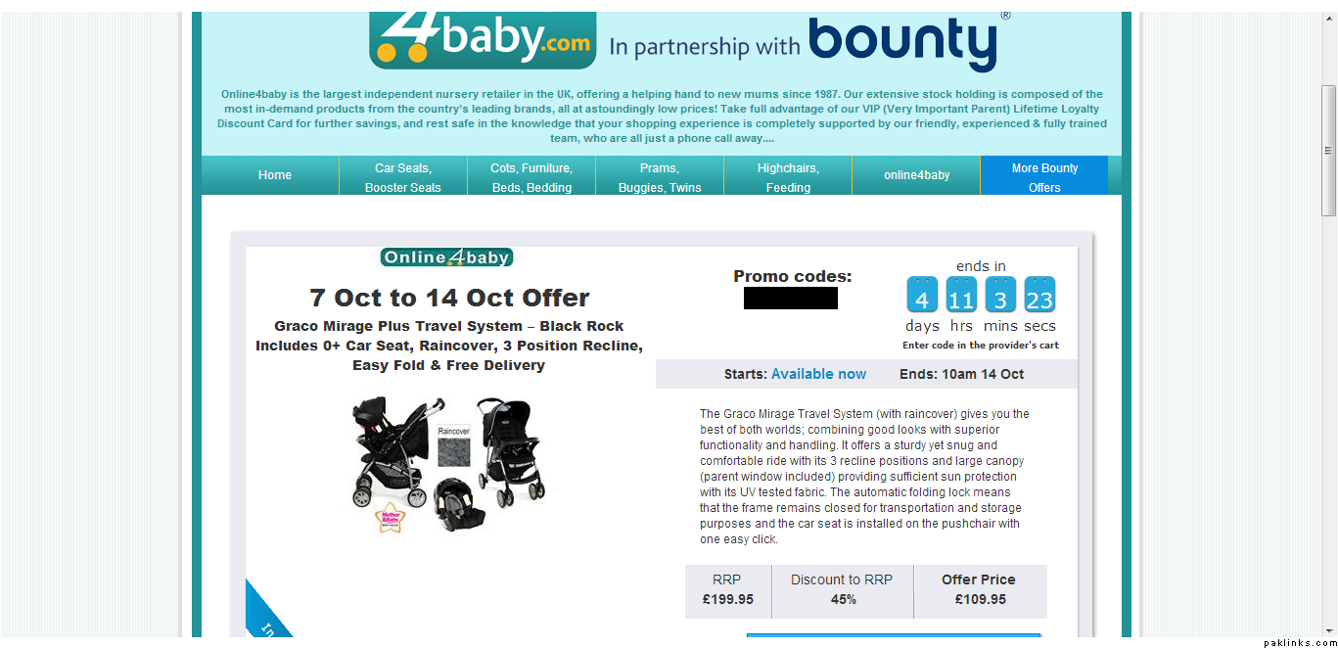The height and width of the screenshot is (649, 1338).
Task: Click the days countdown tile
Action: pyautogui.click(x=922, y=295)
